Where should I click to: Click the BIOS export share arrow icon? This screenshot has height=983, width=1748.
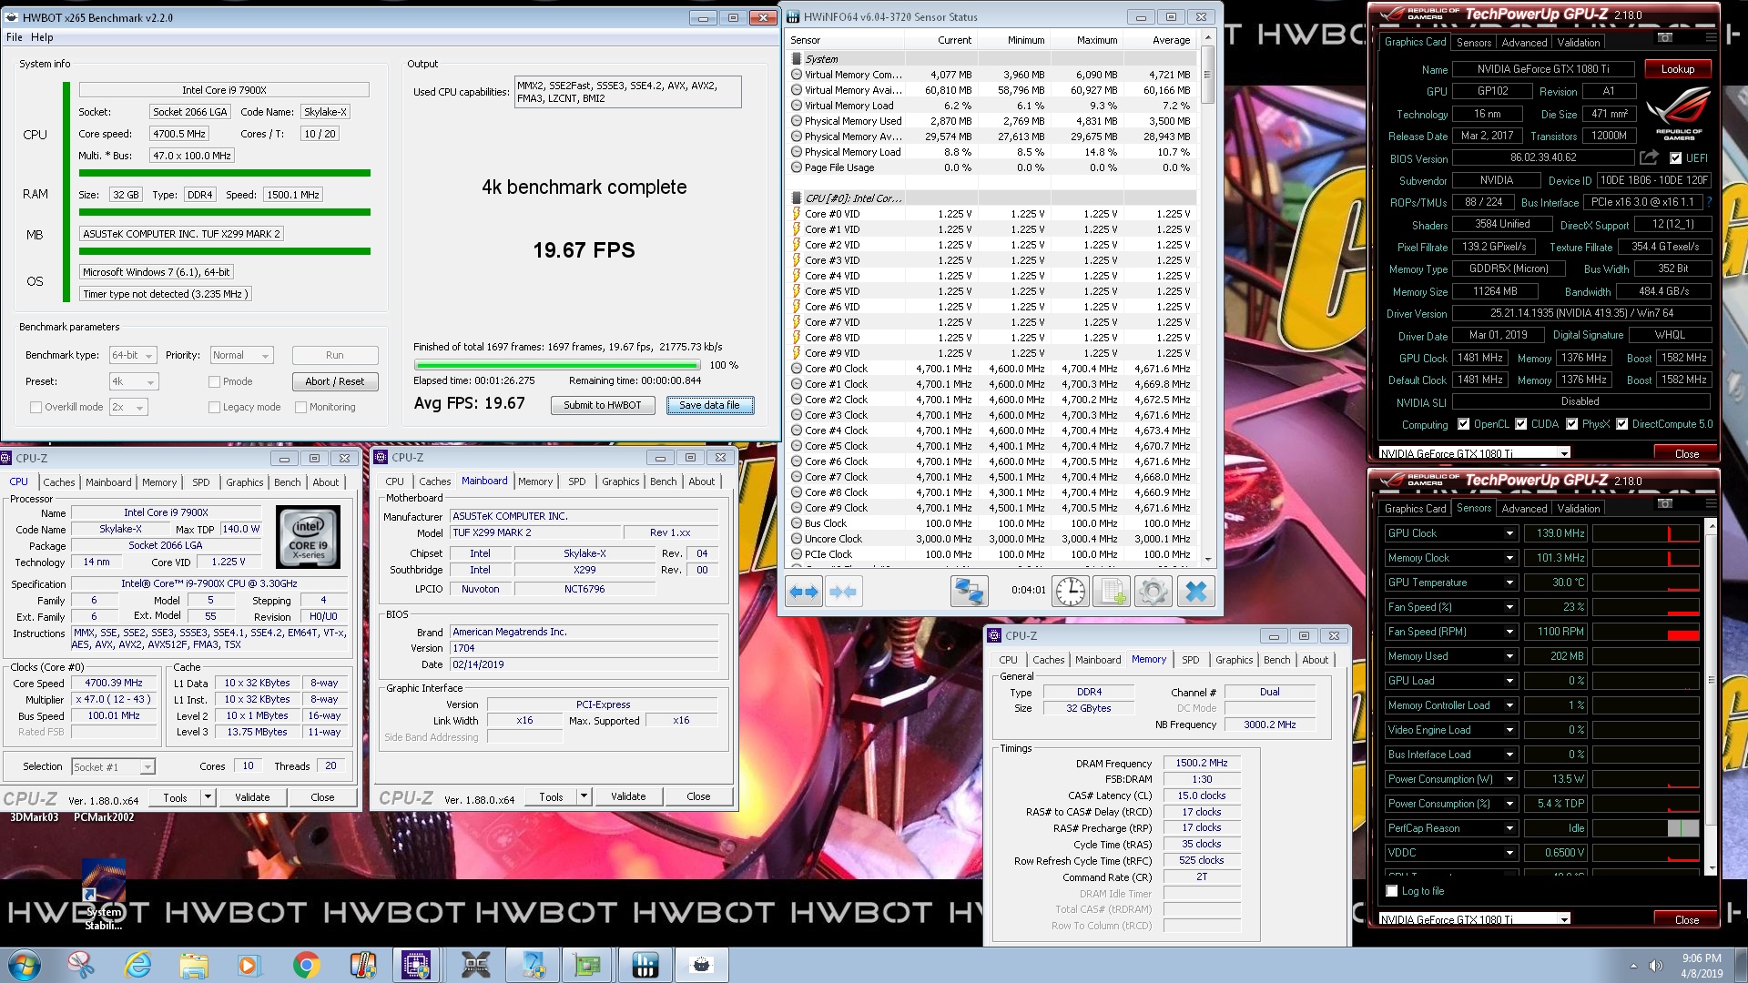(1649, 157)
